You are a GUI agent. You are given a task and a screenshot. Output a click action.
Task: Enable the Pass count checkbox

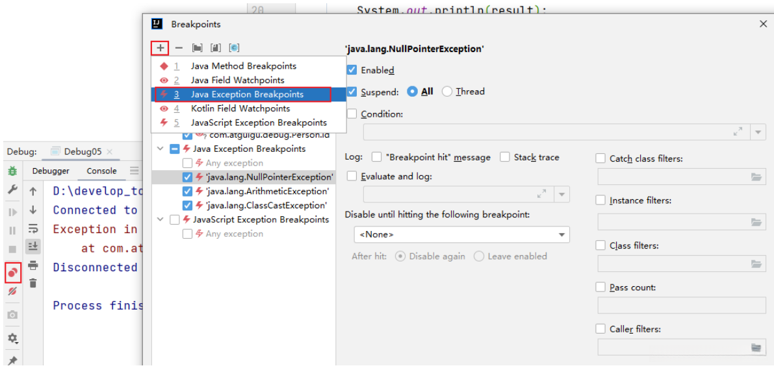tap(600, 287)
